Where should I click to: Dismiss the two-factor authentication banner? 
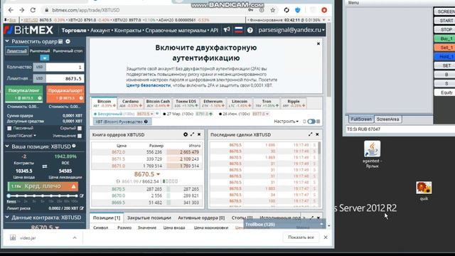point(318,44)
